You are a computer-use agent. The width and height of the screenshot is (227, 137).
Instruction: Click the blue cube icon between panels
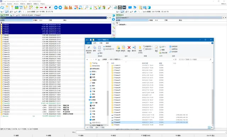(113, 15)
